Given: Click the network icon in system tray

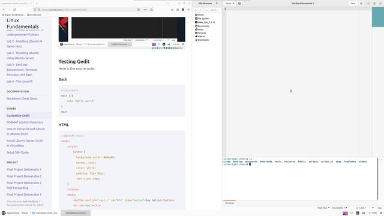Looking at the screenshot, I should tap(352, 214).
